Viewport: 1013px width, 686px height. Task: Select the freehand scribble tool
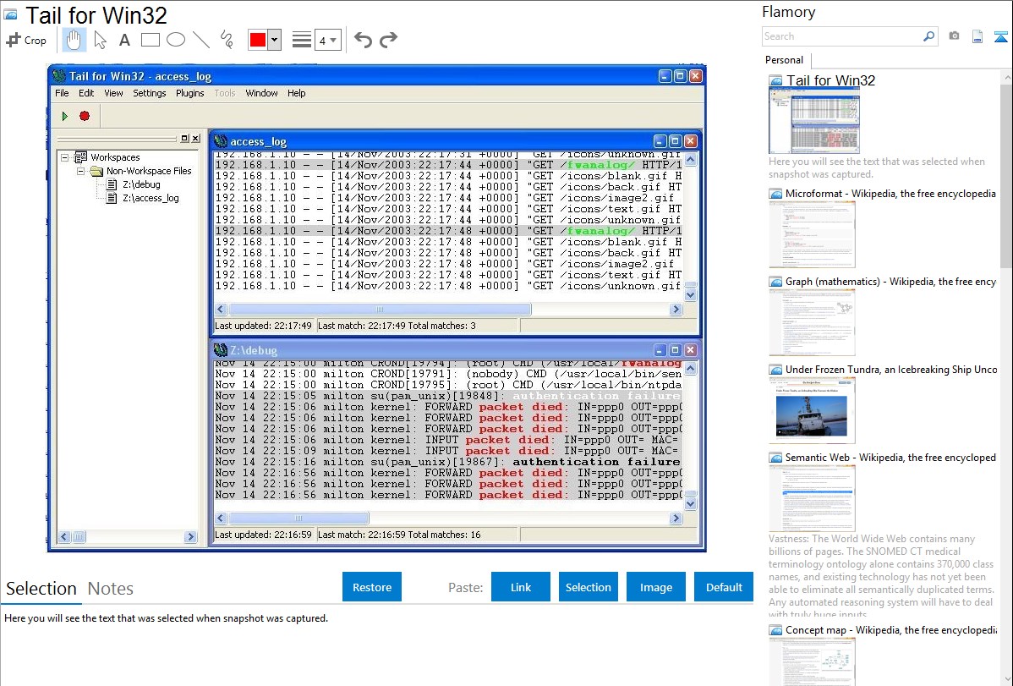(226, 40)
